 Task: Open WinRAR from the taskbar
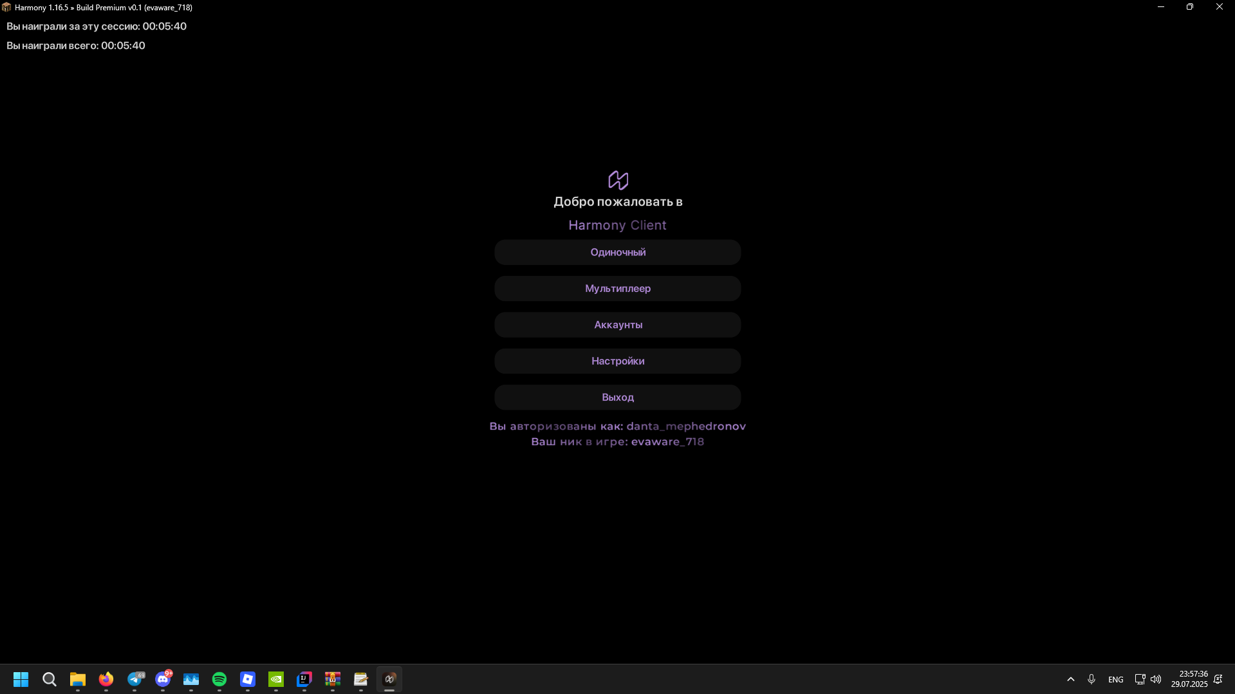coord(333,679)
